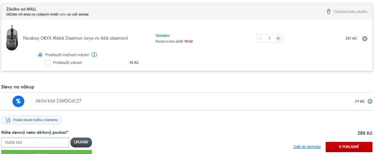The image size is (374, 154).
Task: Click the blue percent discount icon
Action: coord(18,101)
